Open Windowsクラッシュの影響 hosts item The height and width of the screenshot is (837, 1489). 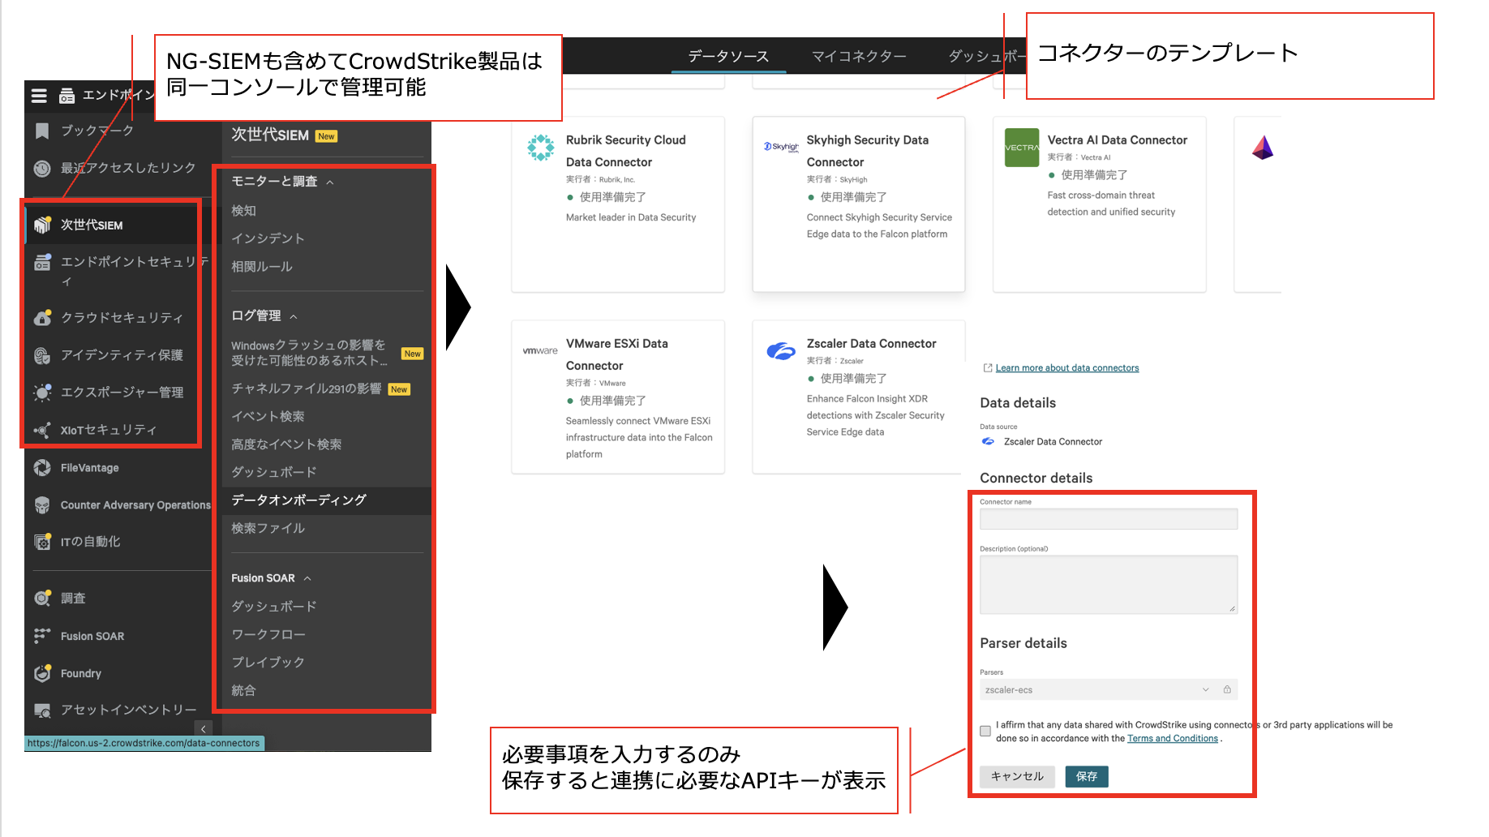tap(310, 353)
